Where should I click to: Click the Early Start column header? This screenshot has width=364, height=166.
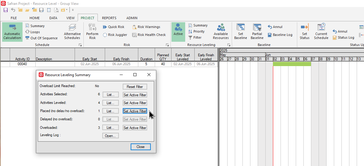coord(90,55)
